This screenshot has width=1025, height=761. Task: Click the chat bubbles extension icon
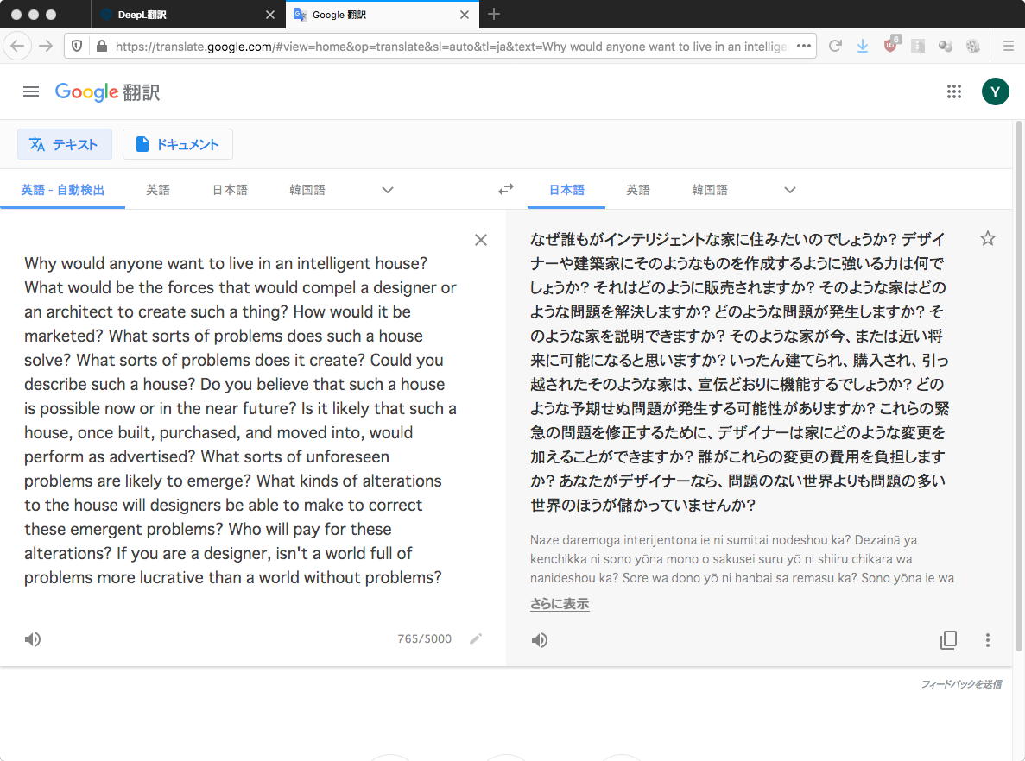pos(946,46)
